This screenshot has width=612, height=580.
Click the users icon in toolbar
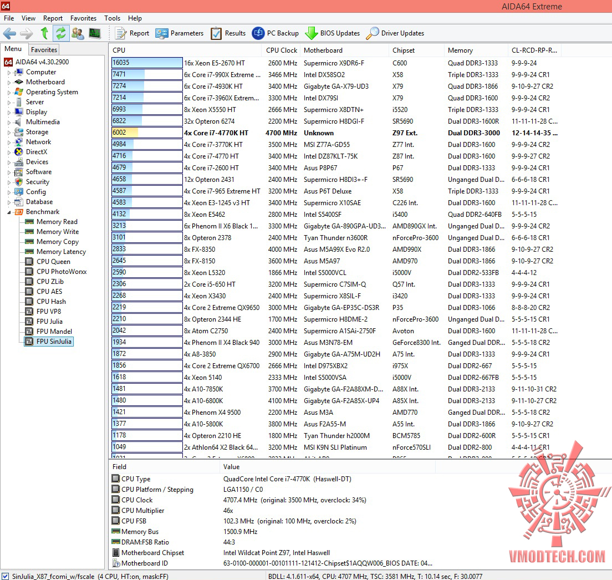click(x=78, y=33)
